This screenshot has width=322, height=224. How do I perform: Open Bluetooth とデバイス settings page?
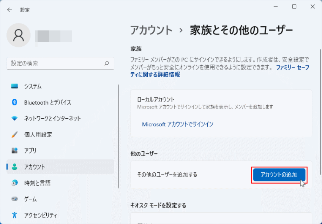(47, 102)
